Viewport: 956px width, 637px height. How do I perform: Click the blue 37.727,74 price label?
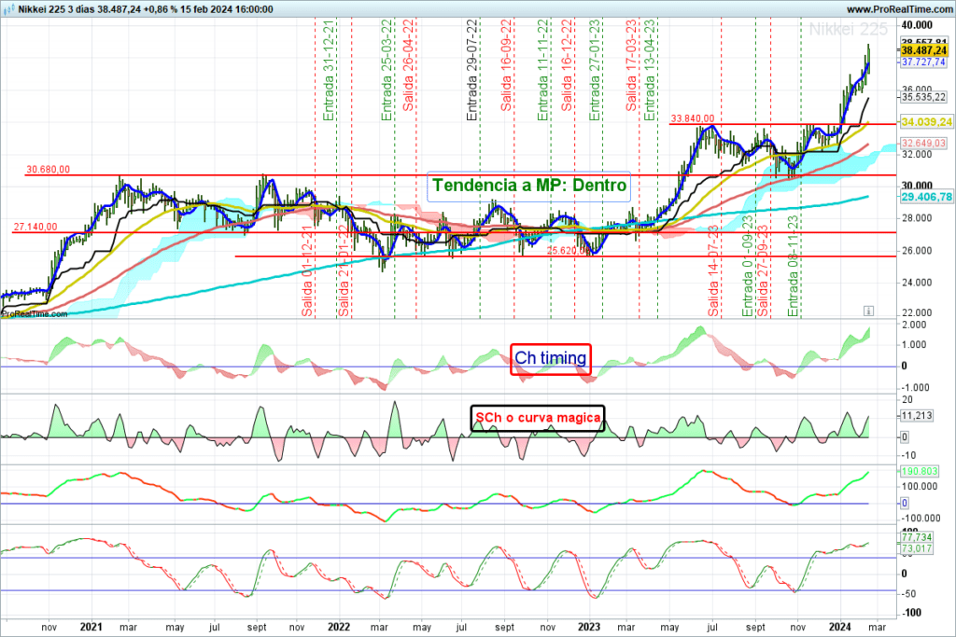click(x=923, y=62)
